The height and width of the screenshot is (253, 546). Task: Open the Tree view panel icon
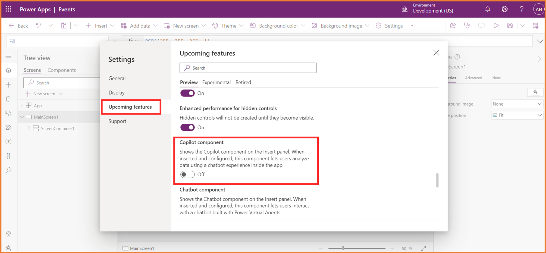point(9,70)
